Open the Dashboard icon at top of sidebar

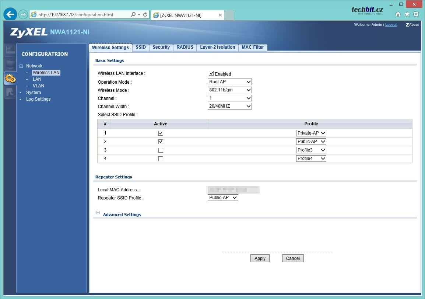pos(10,50)
